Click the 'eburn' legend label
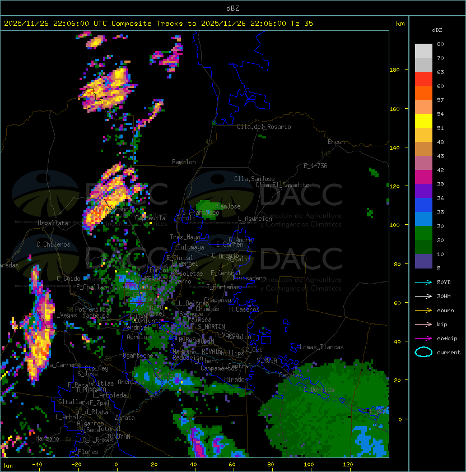The width and height of the screenshot is (466, 472). click(445, 311)
